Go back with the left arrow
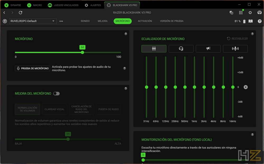Viewport: 264px width, 164px height. tap(4, 13)
